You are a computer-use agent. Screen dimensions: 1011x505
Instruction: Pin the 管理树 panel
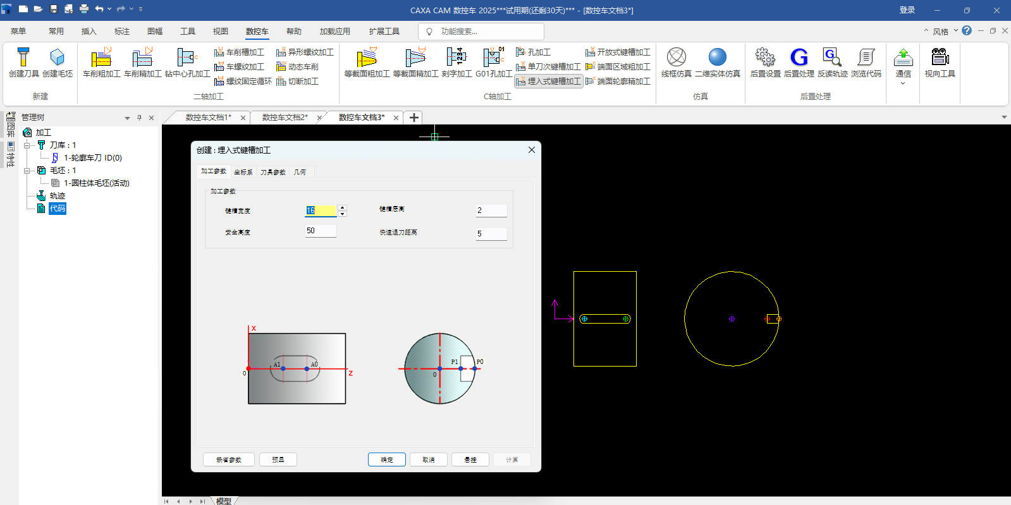click(139, 118)
